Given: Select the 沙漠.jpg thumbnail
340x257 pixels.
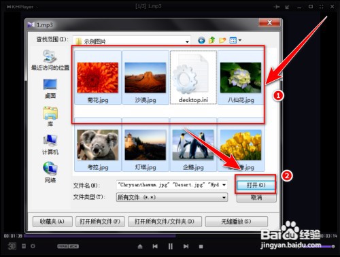Looking at the screenshot, I should pyautogui.click(x=146, y=78).
